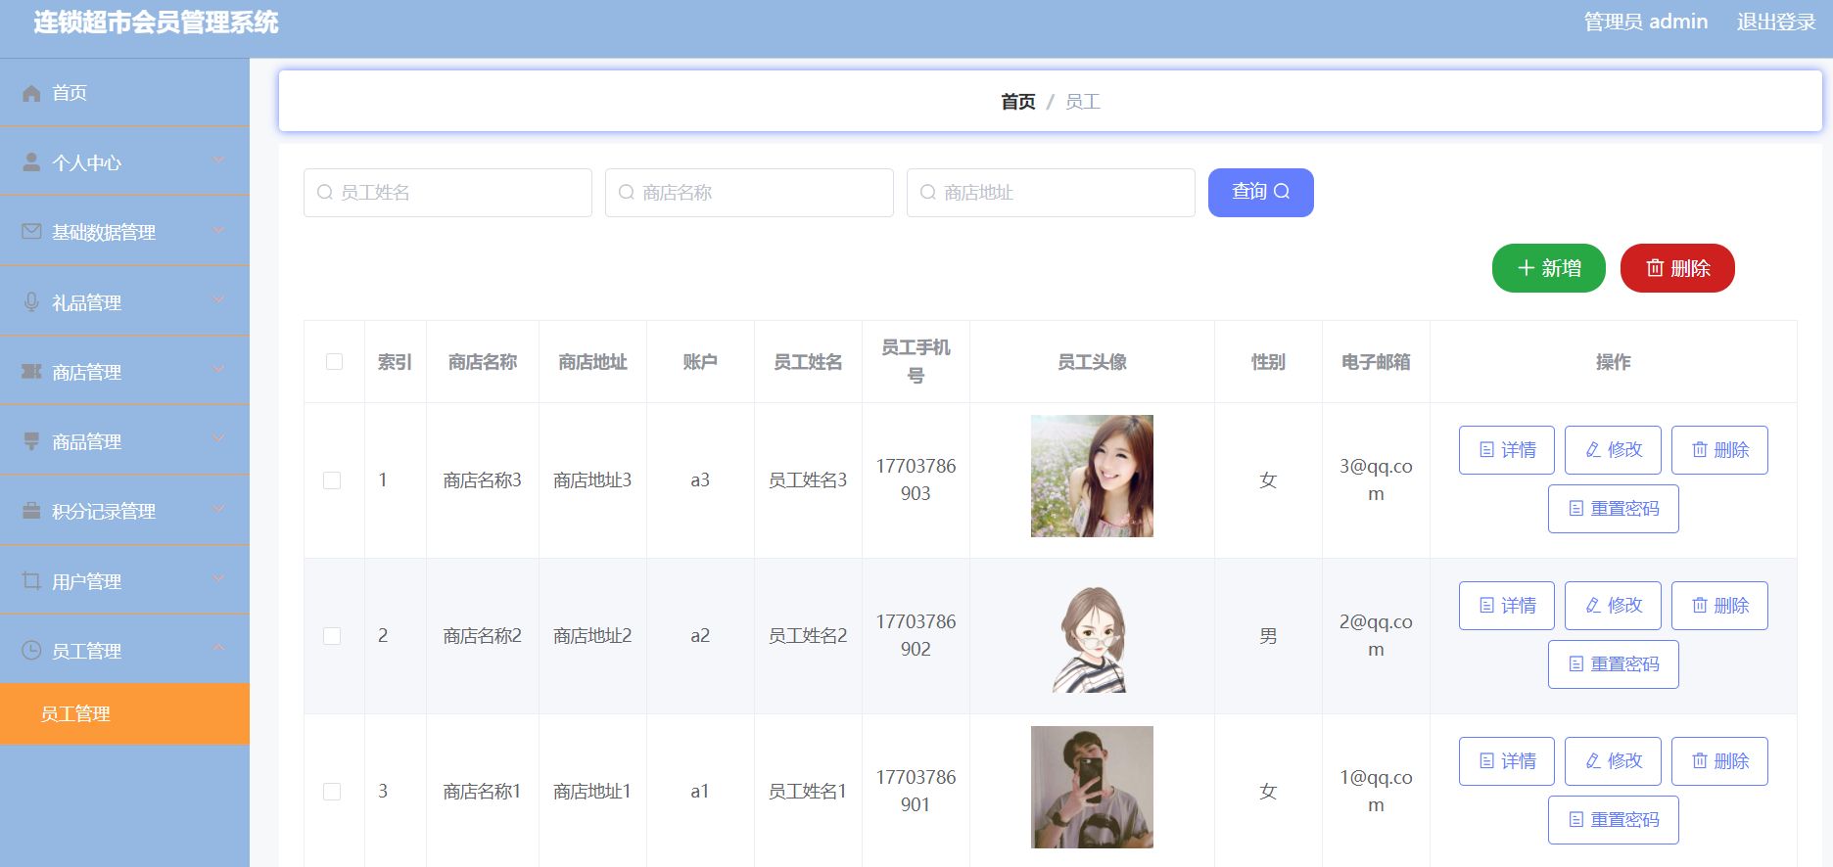Click the 查询 search button
The width and height of the screenshot is (1833, 867).
coord(1260,193)
